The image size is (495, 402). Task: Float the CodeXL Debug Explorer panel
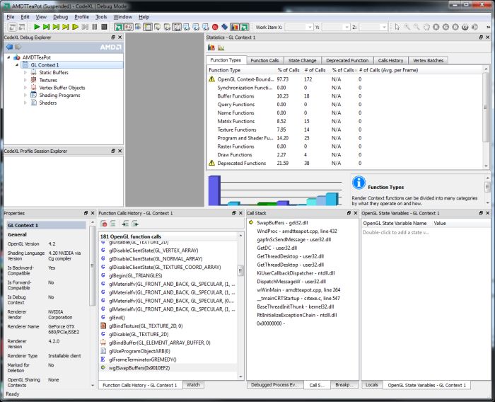(113, 38)
